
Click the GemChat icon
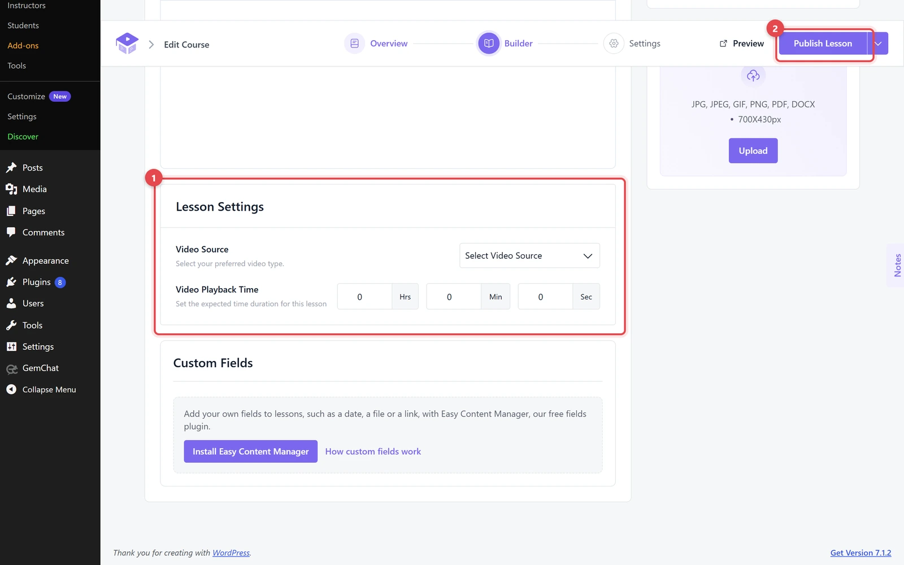[x=11, y=368]
